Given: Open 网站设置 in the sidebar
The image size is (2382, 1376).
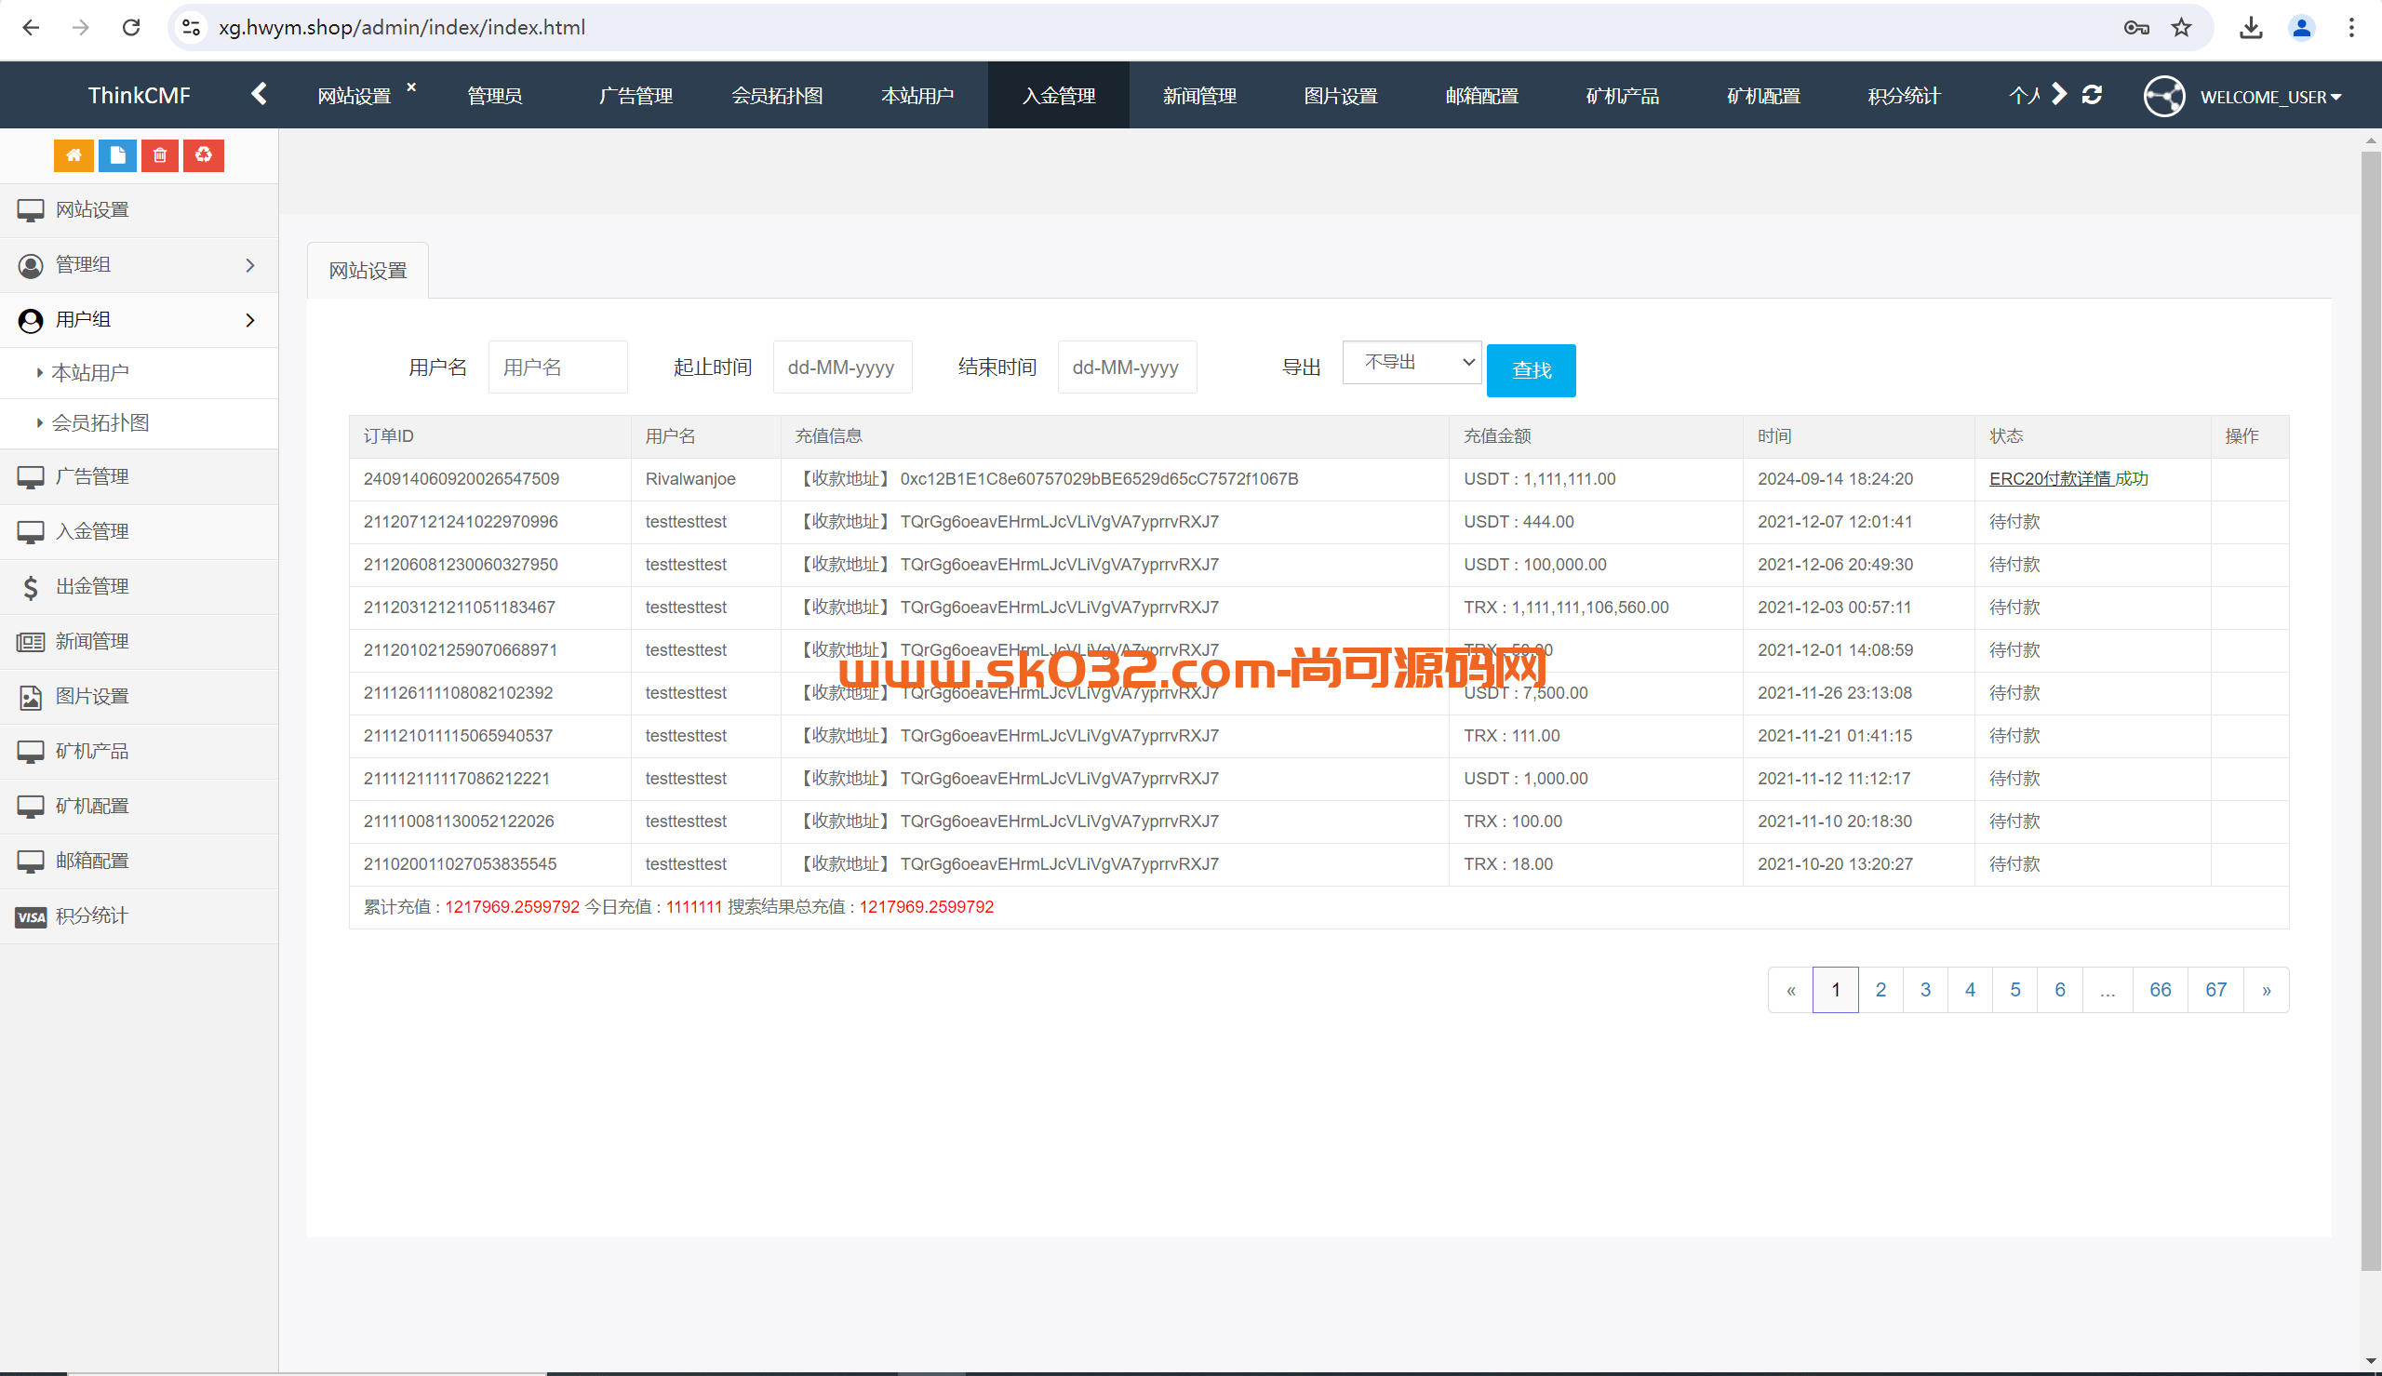Looking at the screenshot, I should coord(139,210).
